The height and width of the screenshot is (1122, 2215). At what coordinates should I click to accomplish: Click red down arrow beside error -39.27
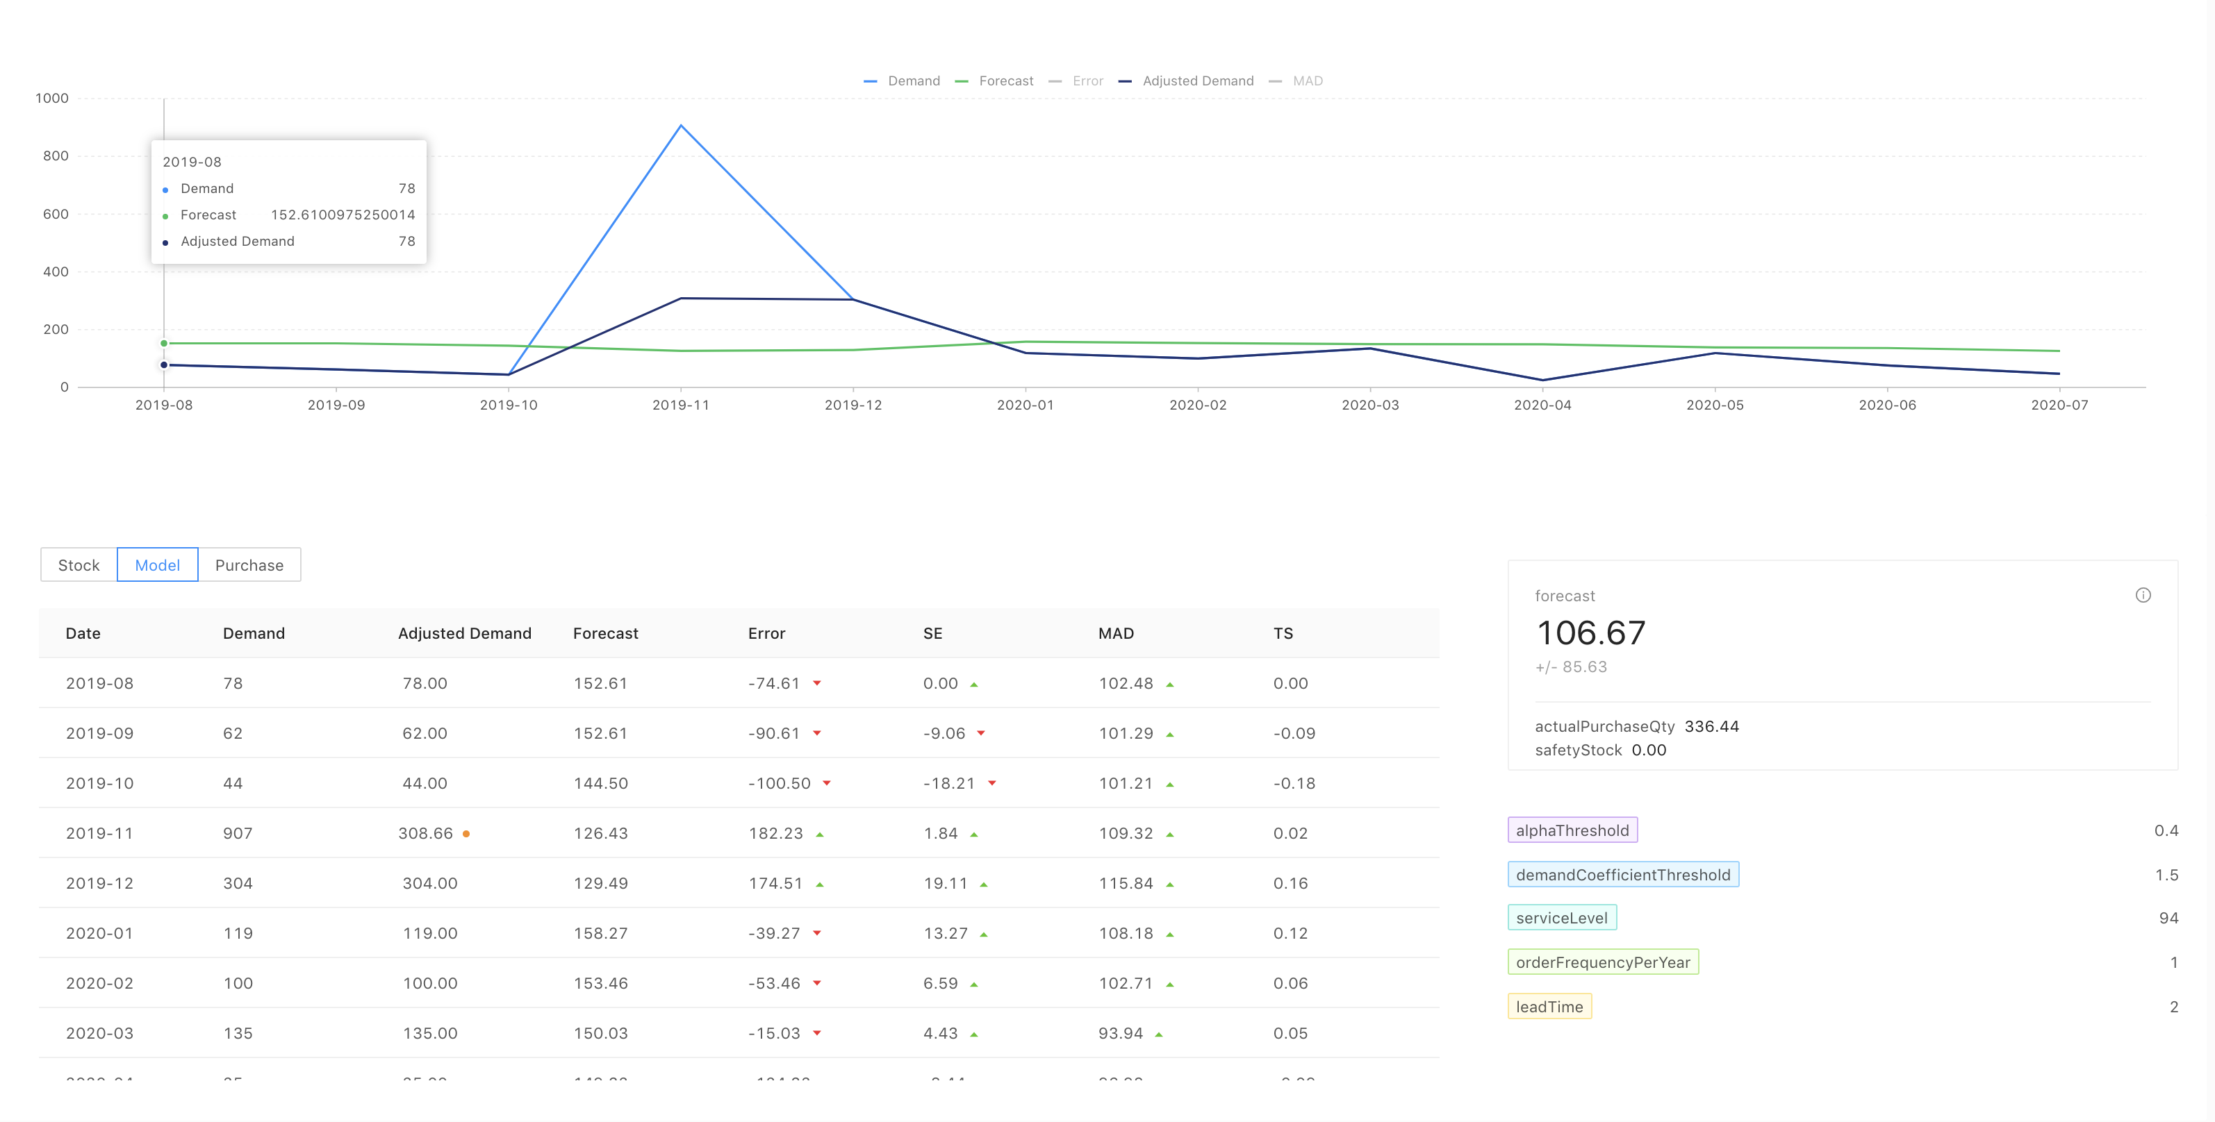(817, 933)
